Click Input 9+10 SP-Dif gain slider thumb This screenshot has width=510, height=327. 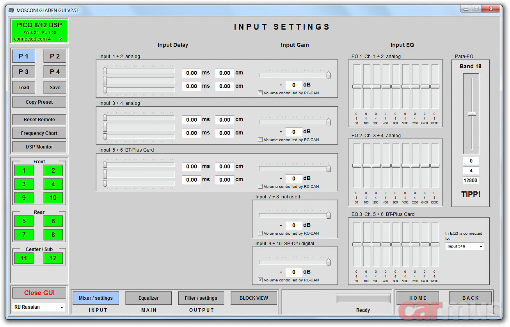coord(329,262)
